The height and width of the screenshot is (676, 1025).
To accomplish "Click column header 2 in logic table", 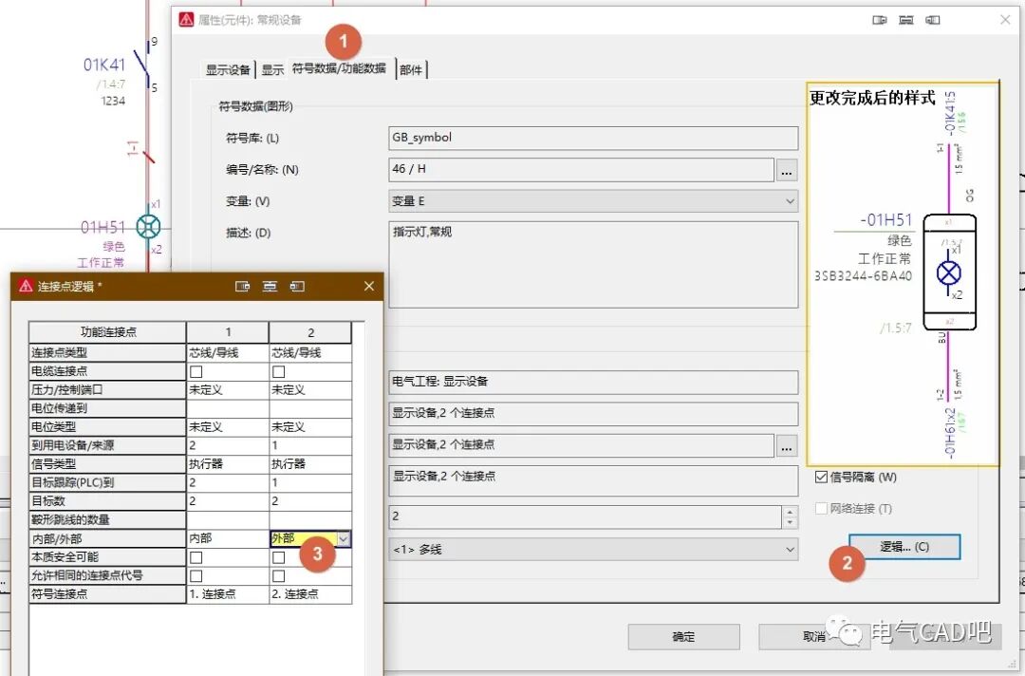I will point(310,332).
